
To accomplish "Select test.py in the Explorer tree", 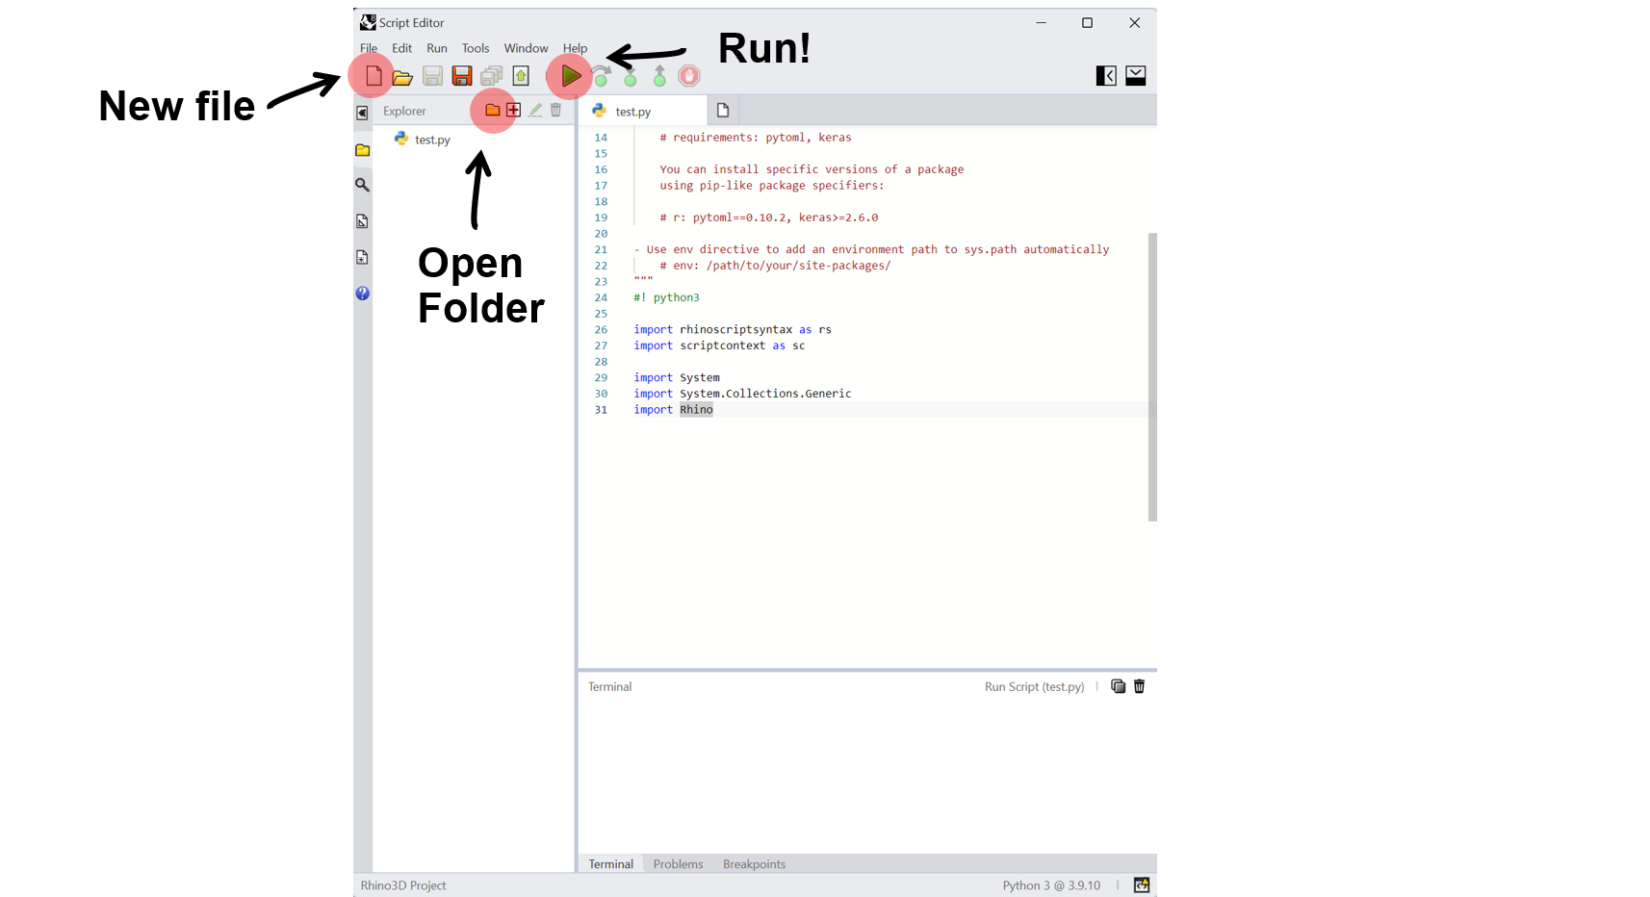I will click(432, 140).
